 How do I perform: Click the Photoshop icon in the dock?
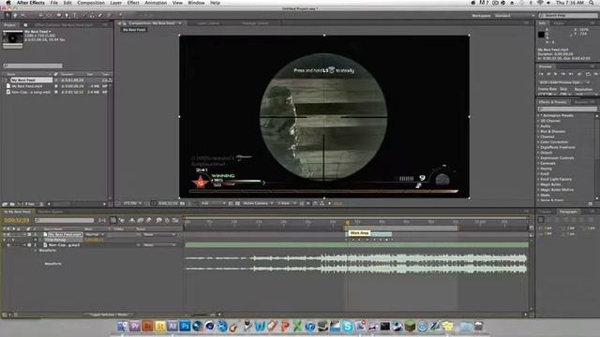pyautogui.click(x=186, y=326)
